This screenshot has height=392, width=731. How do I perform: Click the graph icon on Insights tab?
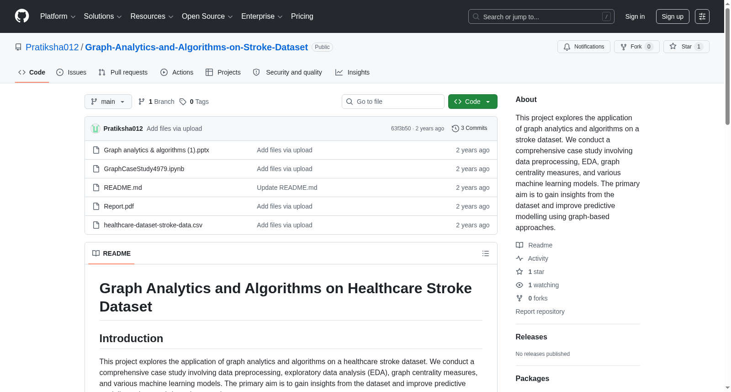(x=339, y=72)
